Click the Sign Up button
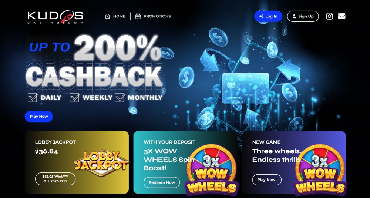This screenshot has width=370, height=198. click(303, 16)
